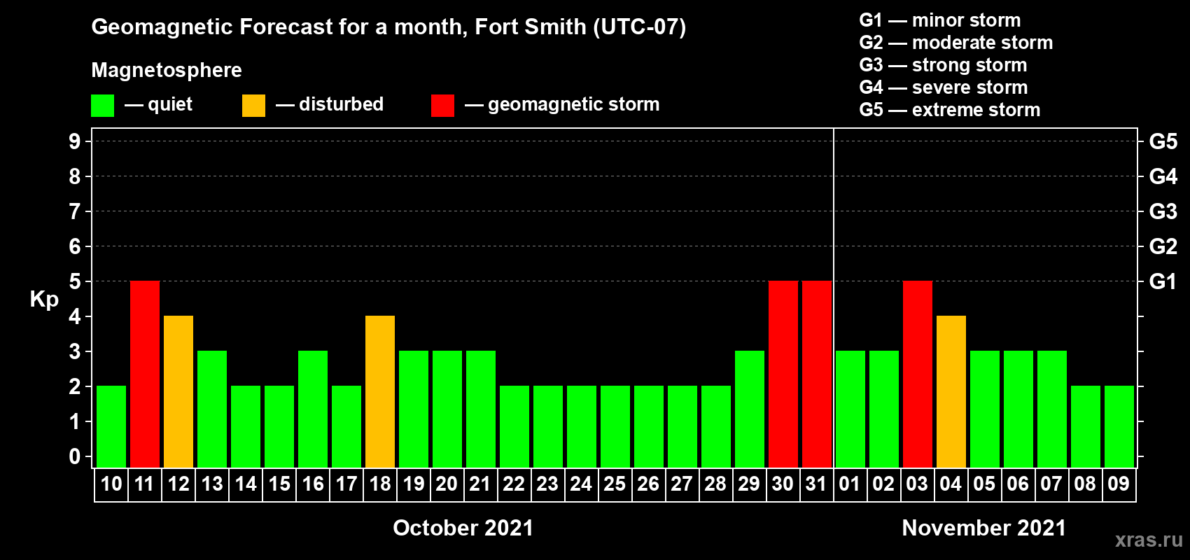Click the date label 23
This screenshot has height=560, width=1190.
click(x=547, y=484)
